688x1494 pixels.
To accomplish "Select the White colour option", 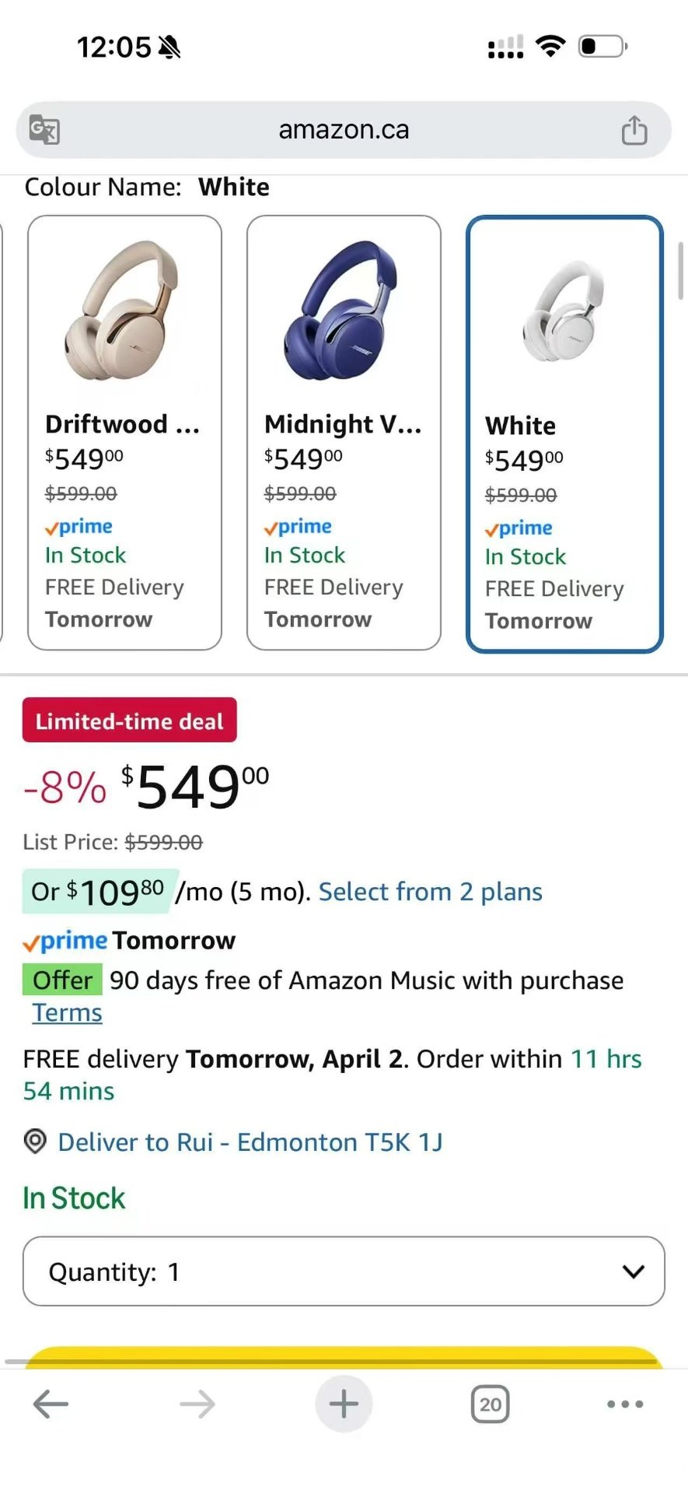I will coord(564,434).
